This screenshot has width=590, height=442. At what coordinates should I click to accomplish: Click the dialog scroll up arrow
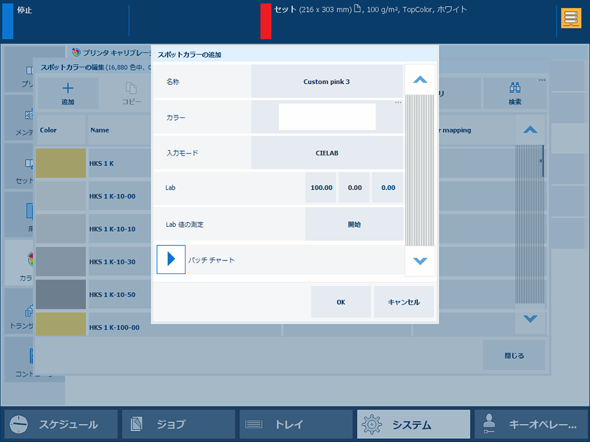[x=420, y=80]
